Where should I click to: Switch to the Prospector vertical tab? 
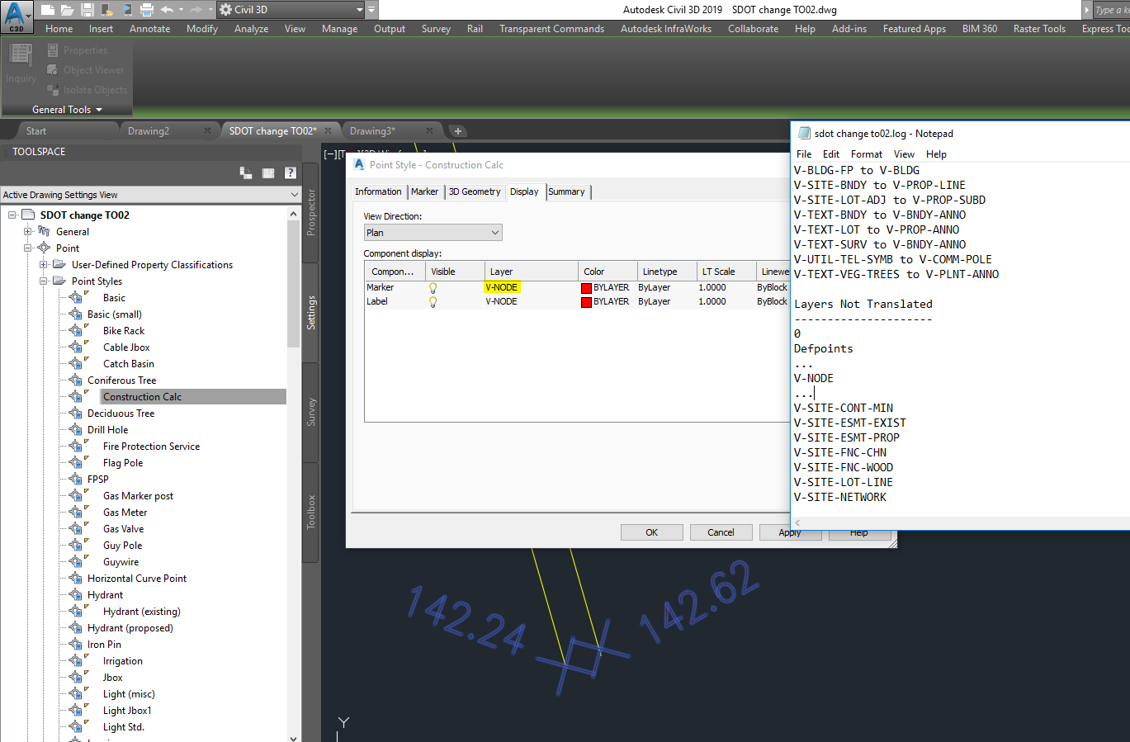coord(311,212)
